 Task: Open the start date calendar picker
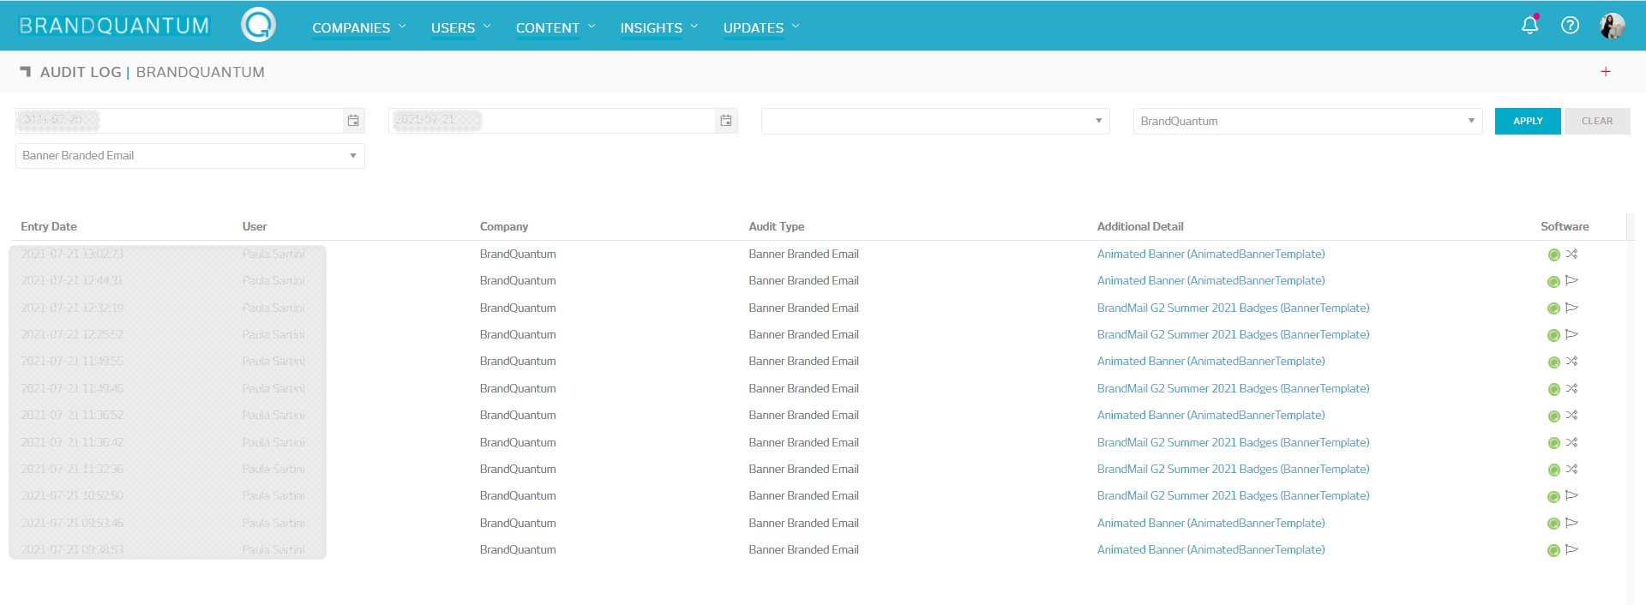[x=353, y=121]
